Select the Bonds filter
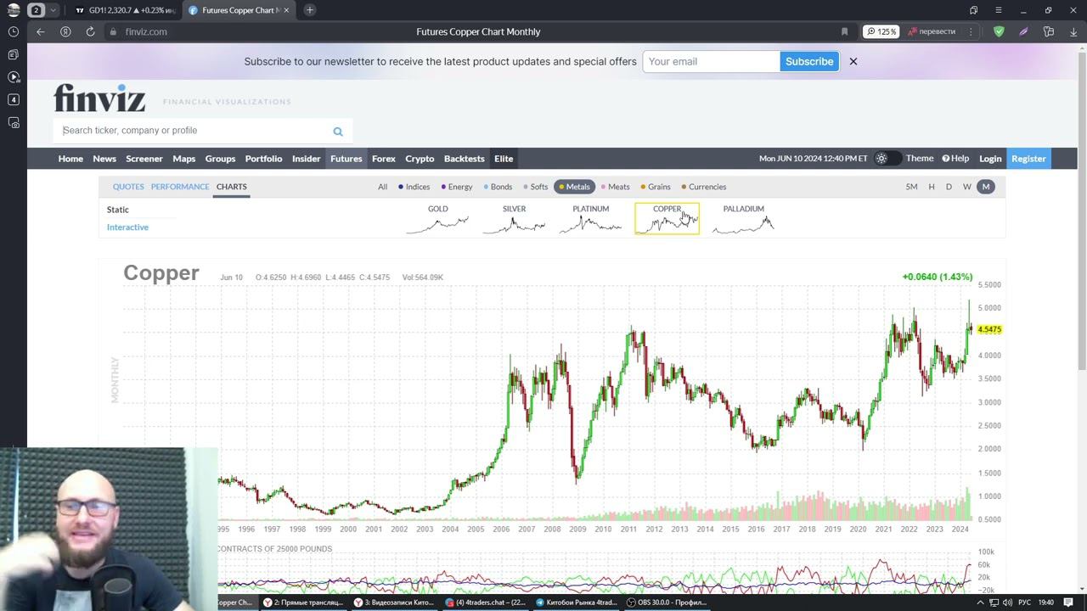 (x=498, y=187)
